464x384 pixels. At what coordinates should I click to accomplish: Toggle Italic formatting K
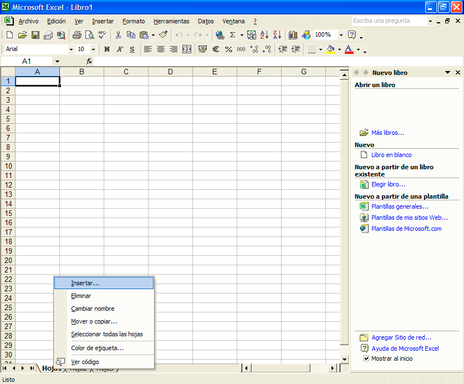120,49
